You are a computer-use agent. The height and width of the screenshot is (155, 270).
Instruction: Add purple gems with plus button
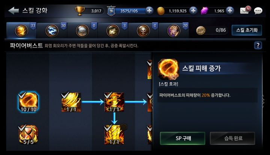[230, 10]
